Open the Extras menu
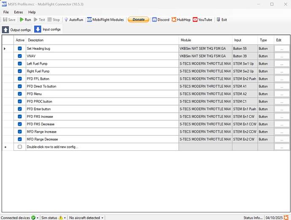Viewport: 291px width, 220px height. point(18,12)
